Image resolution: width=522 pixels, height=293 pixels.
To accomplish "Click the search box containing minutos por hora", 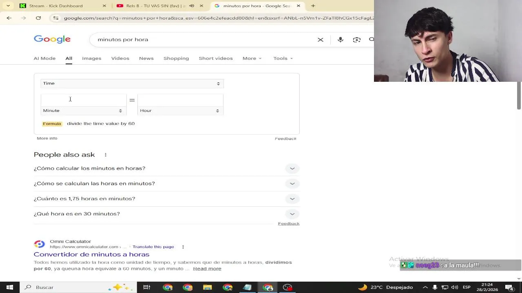I will click(204, 39).
